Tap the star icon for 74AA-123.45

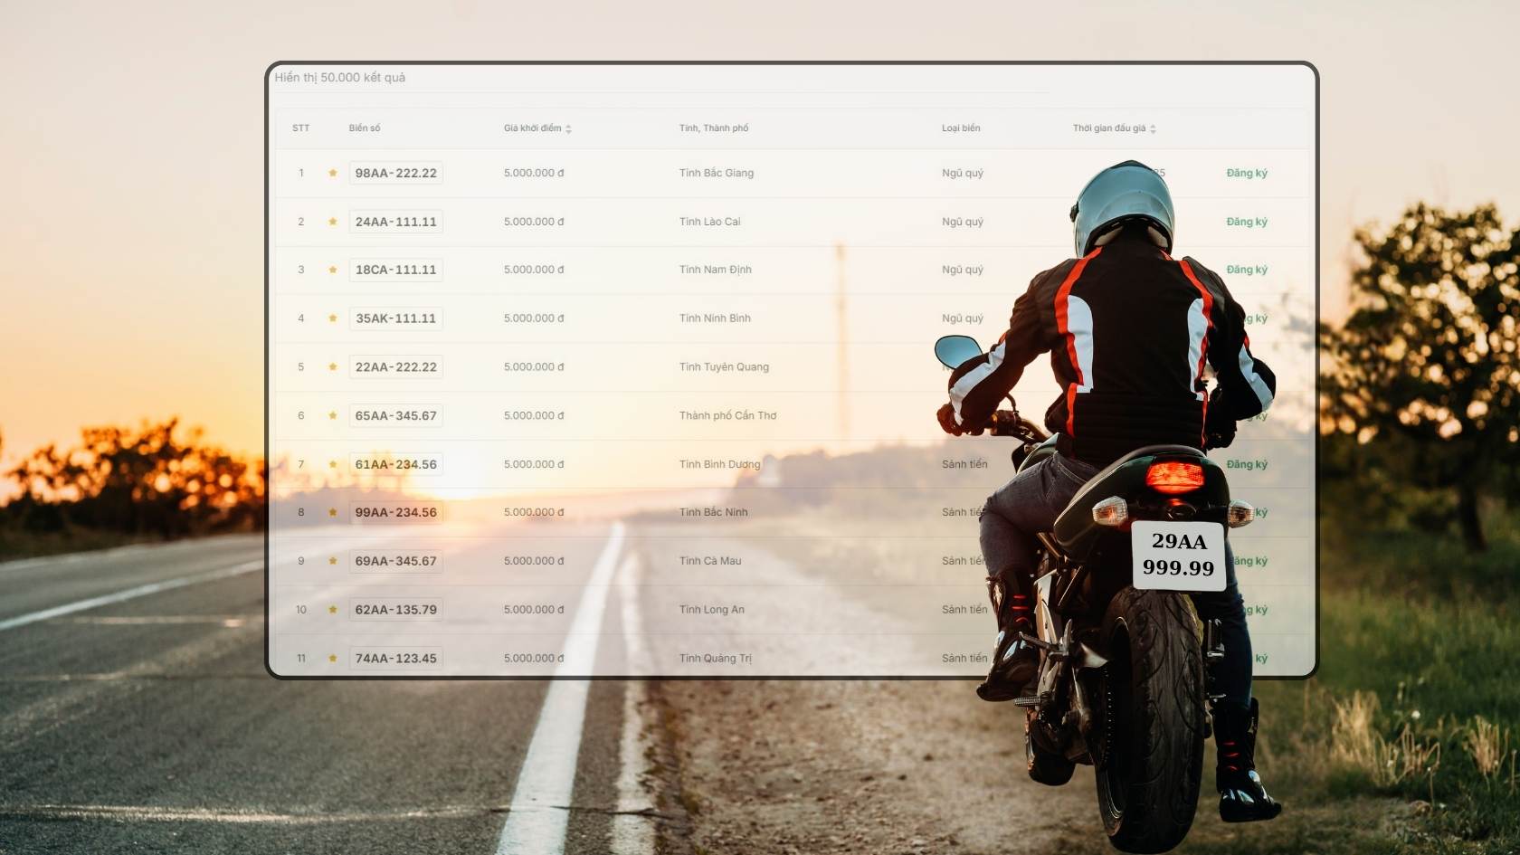pos(332,659)
